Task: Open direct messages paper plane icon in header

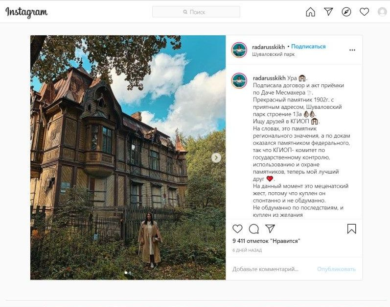Action: point(328,11)
